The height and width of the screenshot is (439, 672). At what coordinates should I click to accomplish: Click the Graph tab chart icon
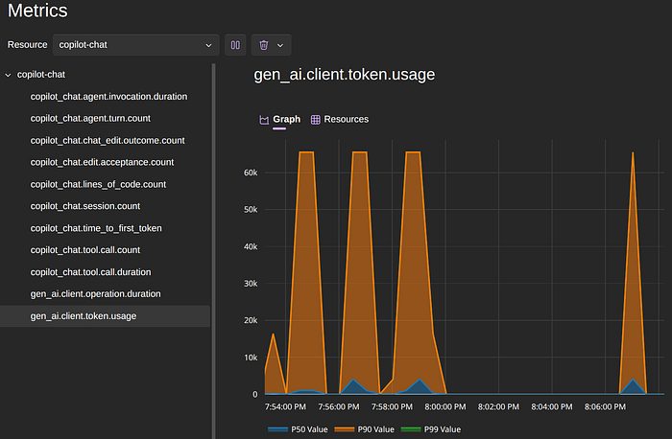tap(264, 120)
